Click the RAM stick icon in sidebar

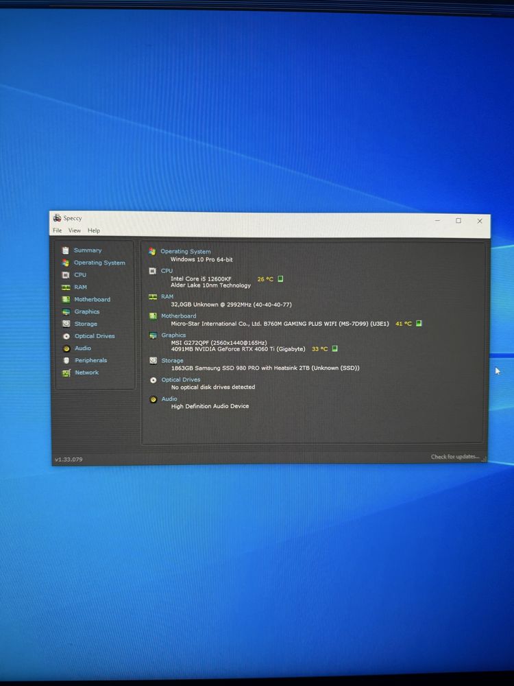(66, 287)
